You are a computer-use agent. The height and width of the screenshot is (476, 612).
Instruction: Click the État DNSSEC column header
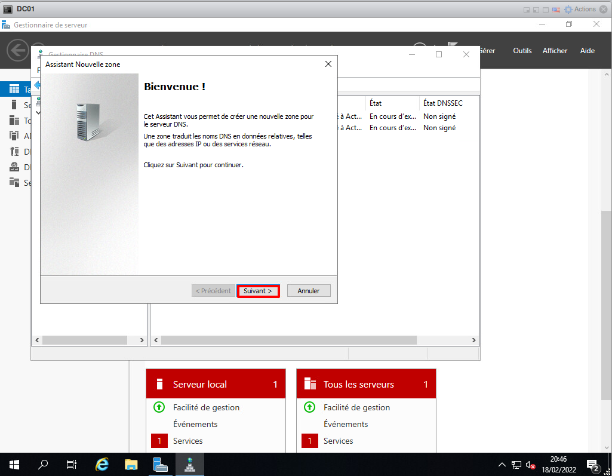click(442, 103)
